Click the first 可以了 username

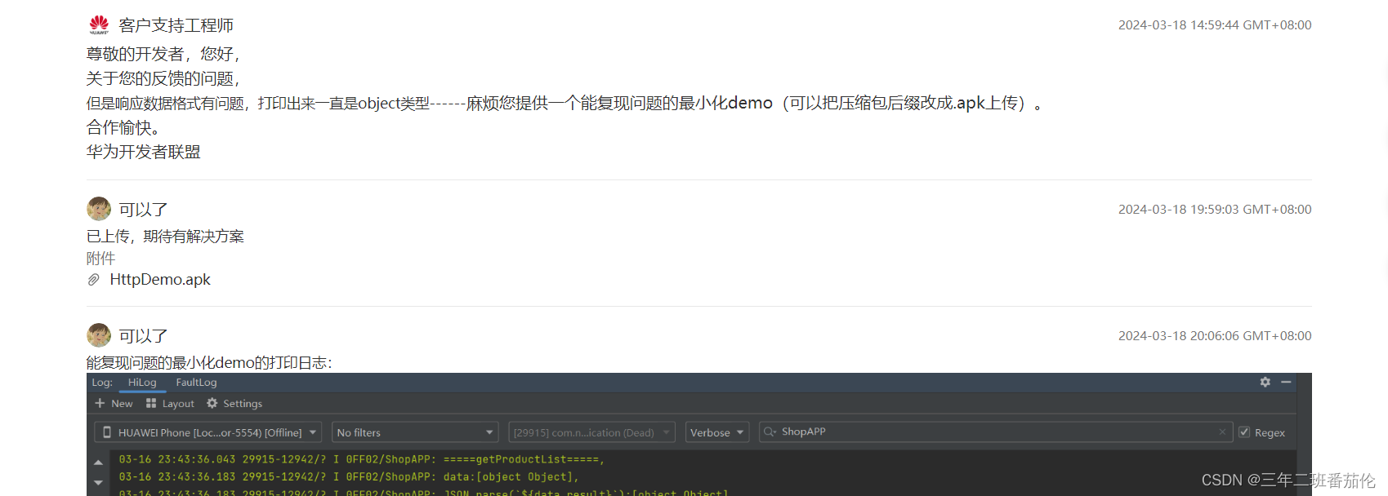(x=143, y=210)
